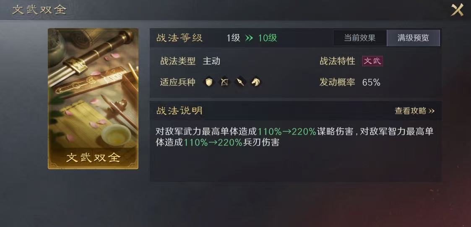Tap the 文武双全 skill card artwork

tap(93, 99)
